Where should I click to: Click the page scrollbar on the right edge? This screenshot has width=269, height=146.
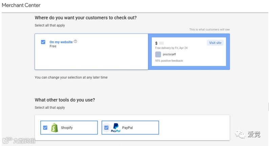[268, 107]
